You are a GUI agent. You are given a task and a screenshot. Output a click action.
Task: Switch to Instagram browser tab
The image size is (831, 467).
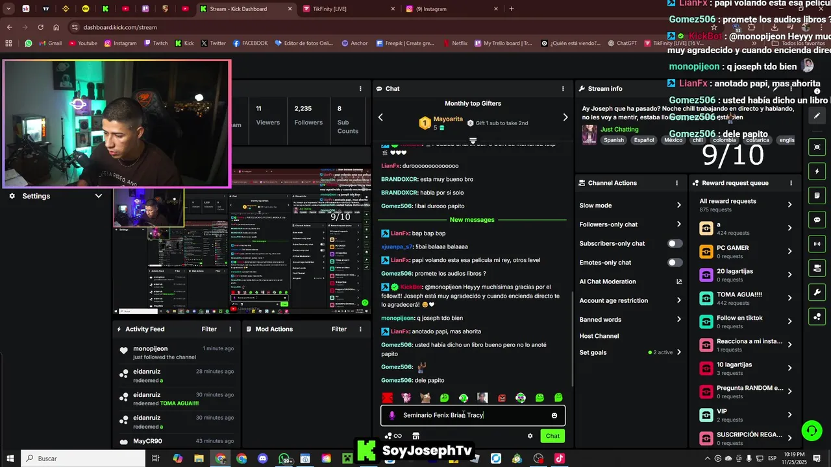click(x=452, y=9)
